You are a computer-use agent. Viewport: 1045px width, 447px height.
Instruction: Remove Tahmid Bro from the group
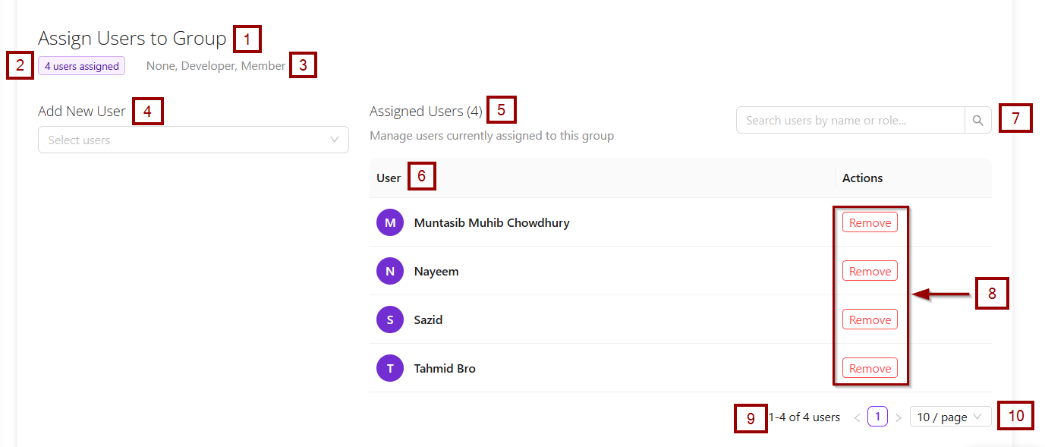pyautogui.click(x=870, y=368)
